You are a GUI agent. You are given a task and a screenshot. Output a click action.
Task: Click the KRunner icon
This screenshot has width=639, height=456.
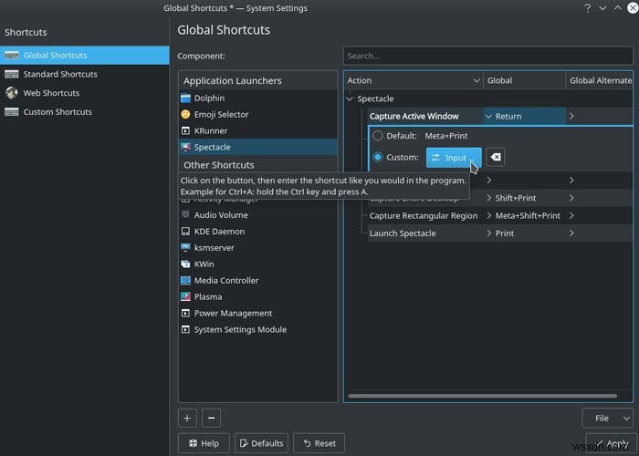[x=185, y=130]
